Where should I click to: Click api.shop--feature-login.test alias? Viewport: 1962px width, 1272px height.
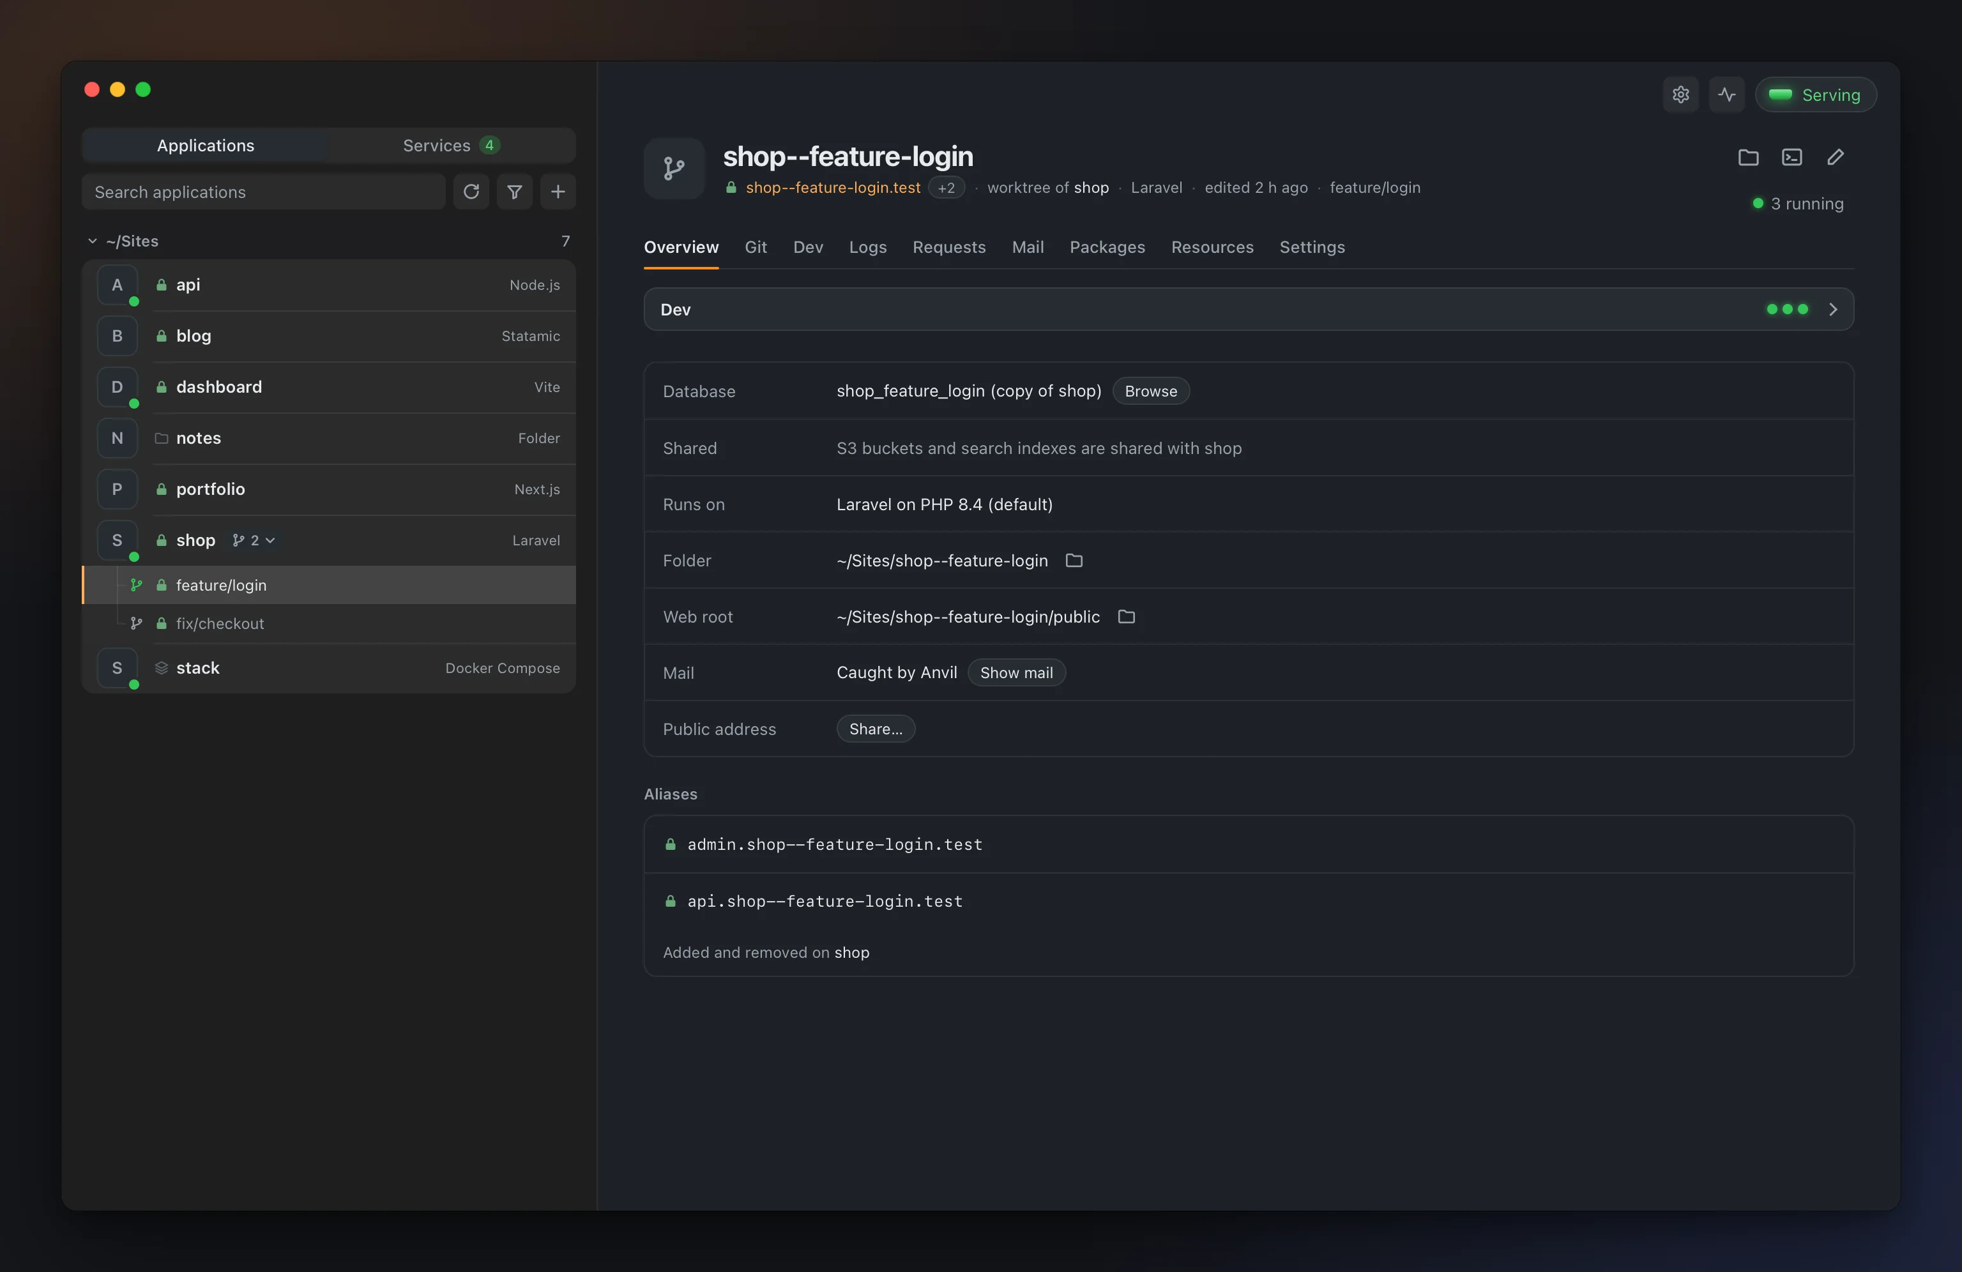coord(825,901)
